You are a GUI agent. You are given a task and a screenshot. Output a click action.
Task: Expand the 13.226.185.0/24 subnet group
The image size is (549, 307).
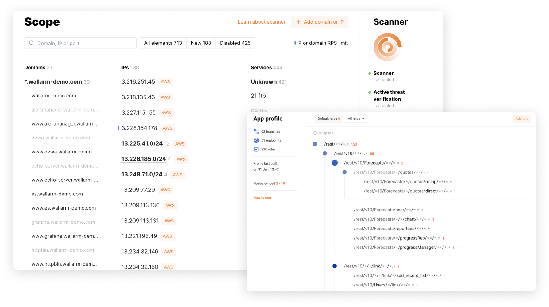[144, 159]
